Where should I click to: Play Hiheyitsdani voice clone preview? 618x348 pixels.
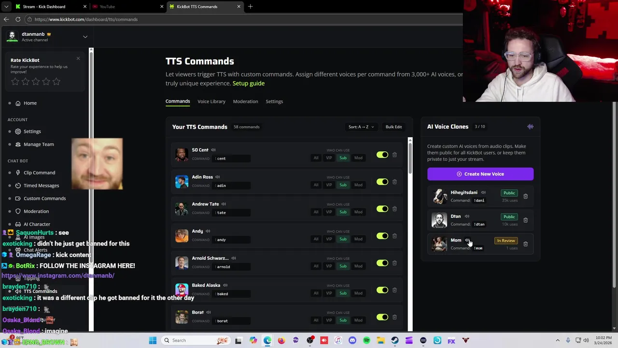point(483,192)
